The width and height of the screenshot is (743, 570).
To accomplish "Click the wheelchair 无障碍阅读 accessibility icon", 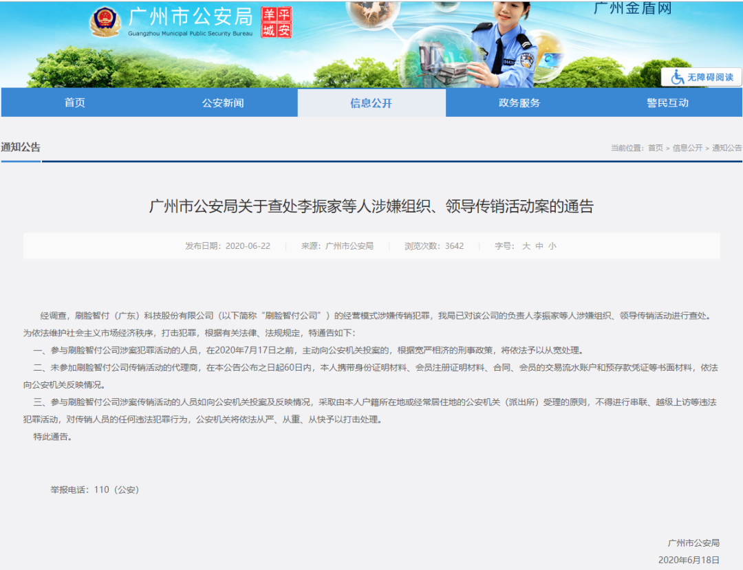I will coord(678,77).
